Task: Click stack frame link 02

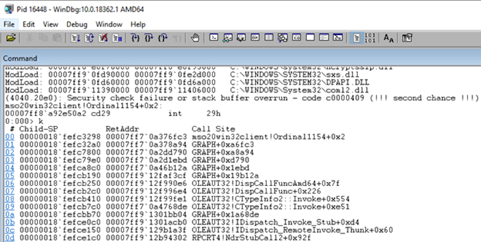Action: pyautogui.click(x=10, y=152)
